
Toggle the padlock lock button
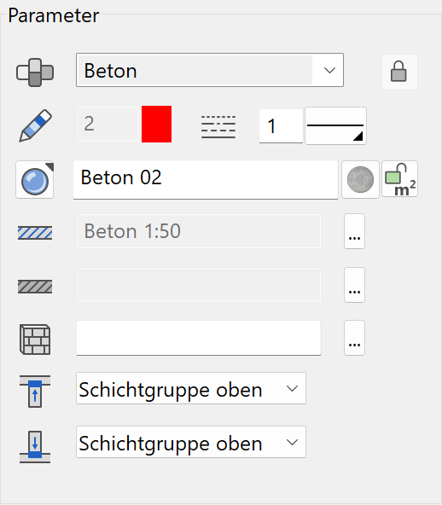(399, 72)
